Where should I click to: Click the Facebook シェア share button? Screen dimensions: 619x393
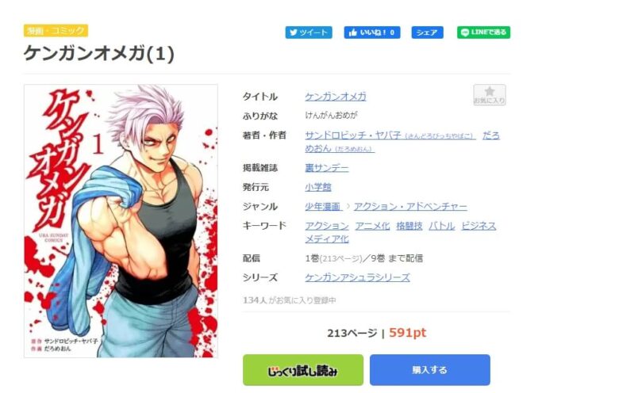[427, 32]
